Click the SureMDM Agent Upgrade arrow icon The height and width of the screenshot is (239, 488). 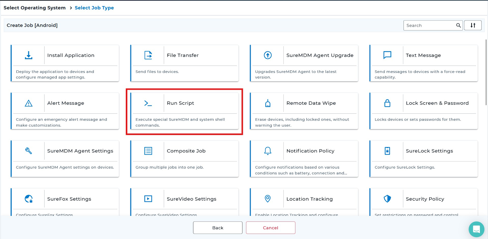(x=268, y=55)
